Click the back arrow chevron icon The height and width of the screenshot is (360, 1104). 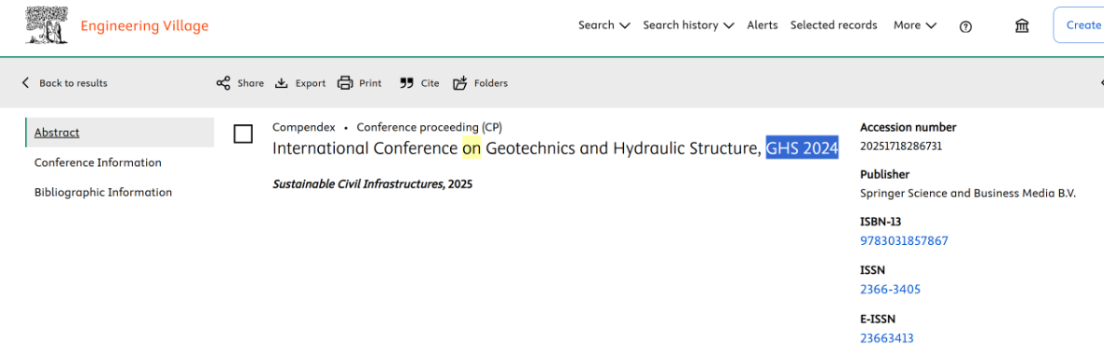coord(26,83)
